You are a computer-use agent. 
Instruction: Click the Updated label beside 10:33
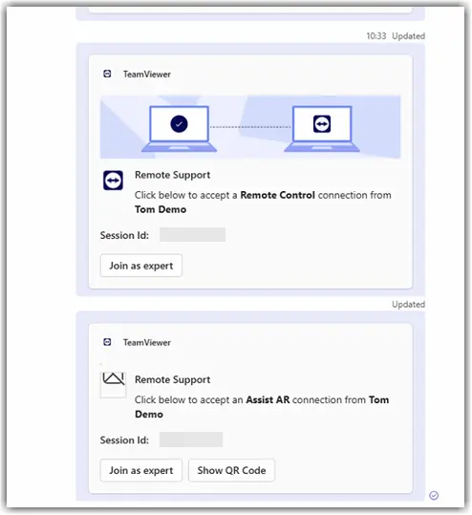408,35
